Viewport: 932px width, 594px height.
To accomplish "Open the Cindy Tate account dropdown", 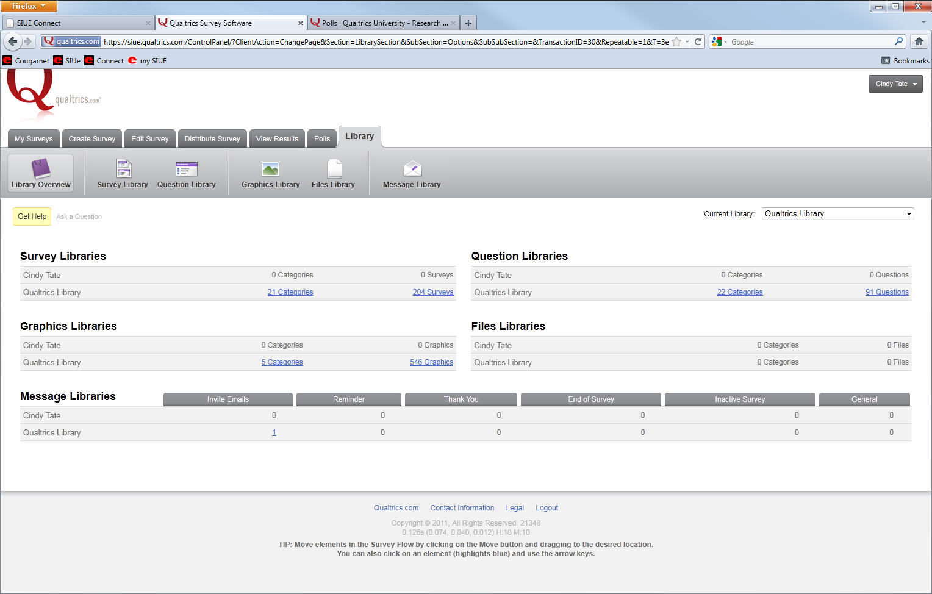I will tap(895, 84).
